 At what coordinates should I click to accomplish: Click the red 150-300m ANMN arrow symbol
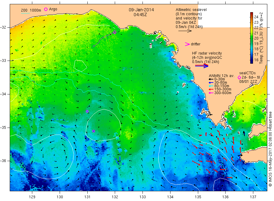point(211,89)
